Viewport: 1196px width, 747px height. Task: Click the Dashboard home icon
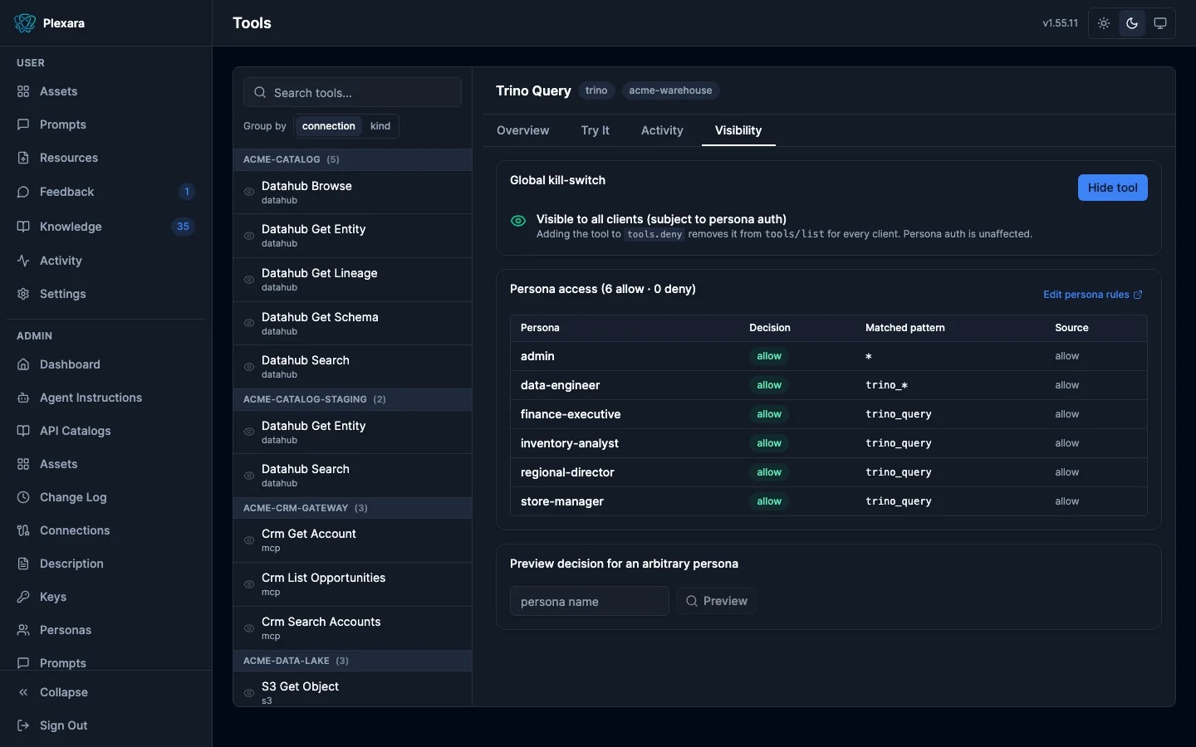[x=23, y=364]
